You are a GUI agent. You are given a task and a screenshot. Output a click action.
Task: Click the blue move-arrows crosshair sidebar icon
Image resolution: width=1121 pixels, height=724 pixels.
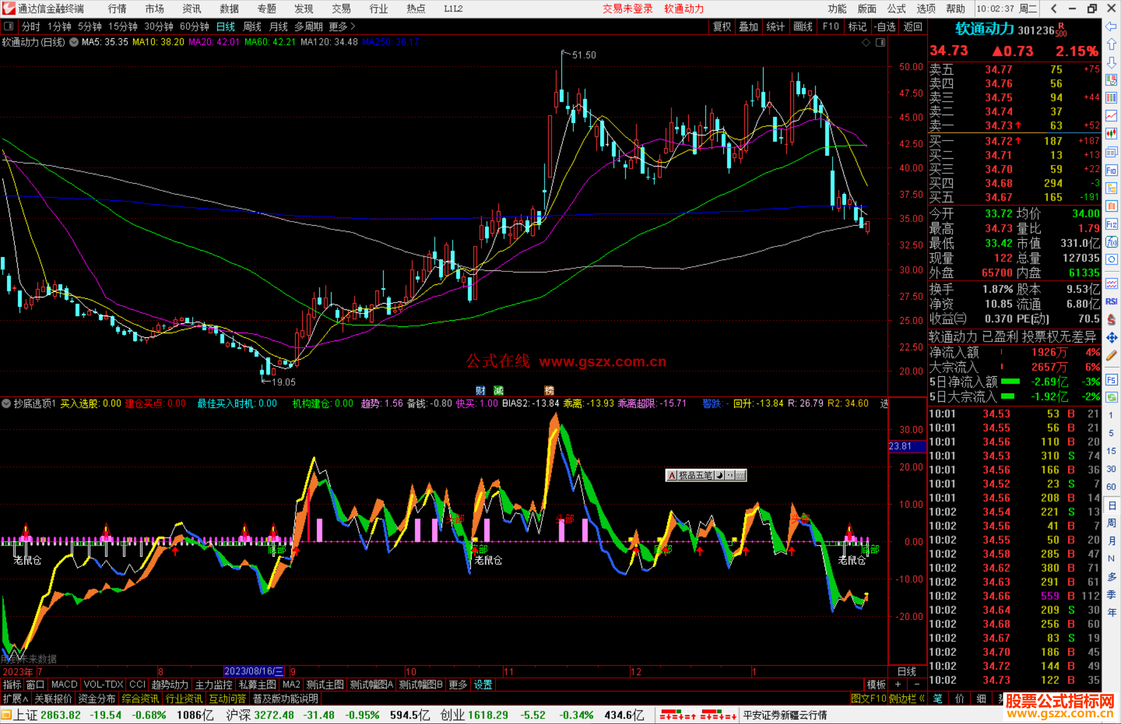click(x=1111, y=338)
